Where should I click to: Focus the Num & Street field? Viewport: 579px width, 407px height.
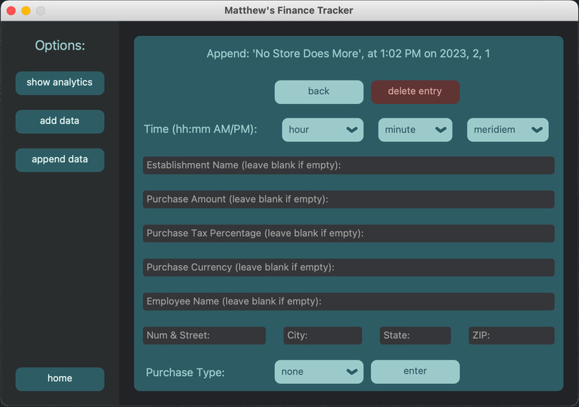tap(204, 335)
